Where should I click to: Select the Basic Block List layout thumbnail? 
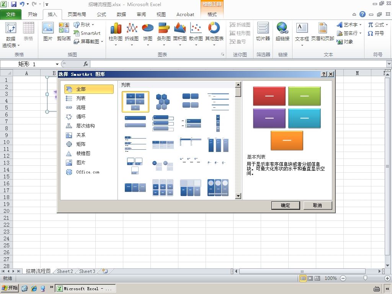click(x=136, y=102)
